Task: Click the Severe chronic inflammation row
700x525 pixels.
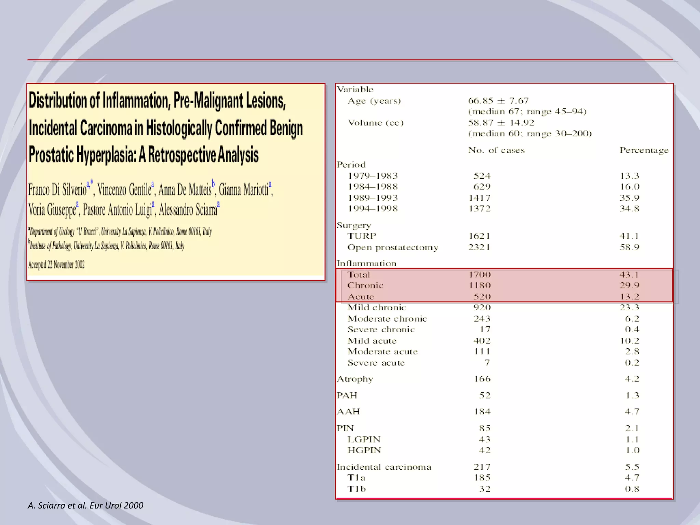Action: tap(381, 329)
